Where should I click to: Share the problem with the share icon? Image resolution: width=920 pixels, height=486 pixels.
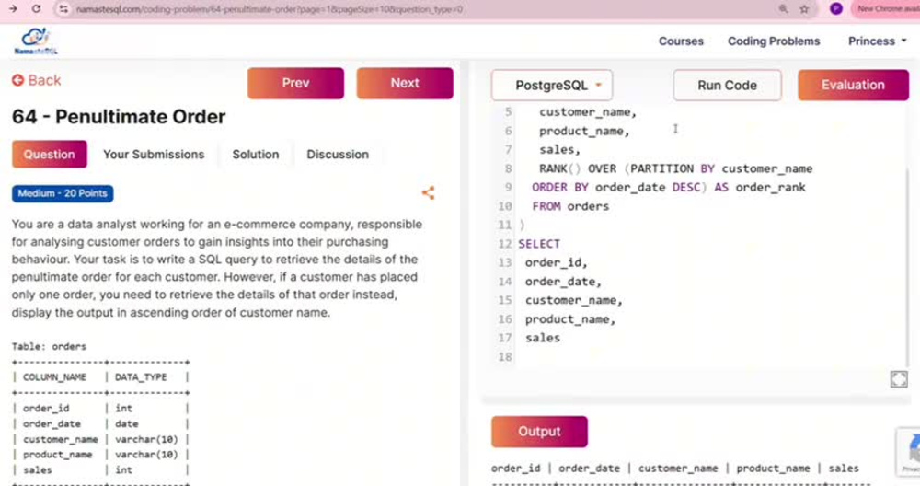(x=429, y=193)
